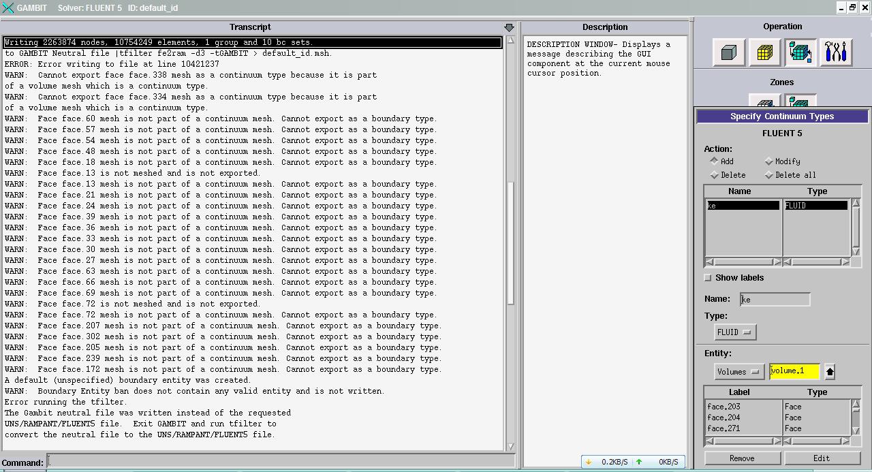The height and width of the screenshot is (472, 872).
Task: Open the Mesh operation yellow grid icon
Action: pos(764,52)
